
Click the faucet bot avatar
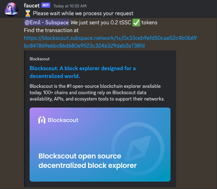11,10
